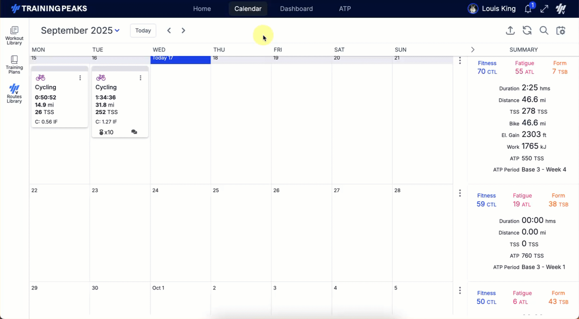
Task: Open the notifications bell
Action: pyautogui.click(x=528, y=9)
